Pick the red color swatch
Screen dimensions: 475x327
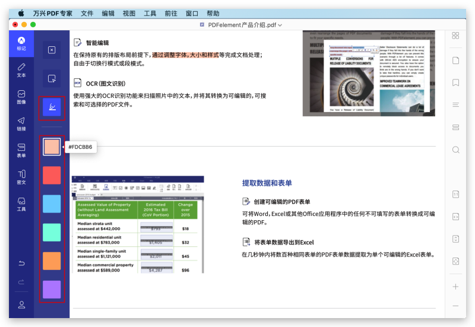[x=52, y=175]
